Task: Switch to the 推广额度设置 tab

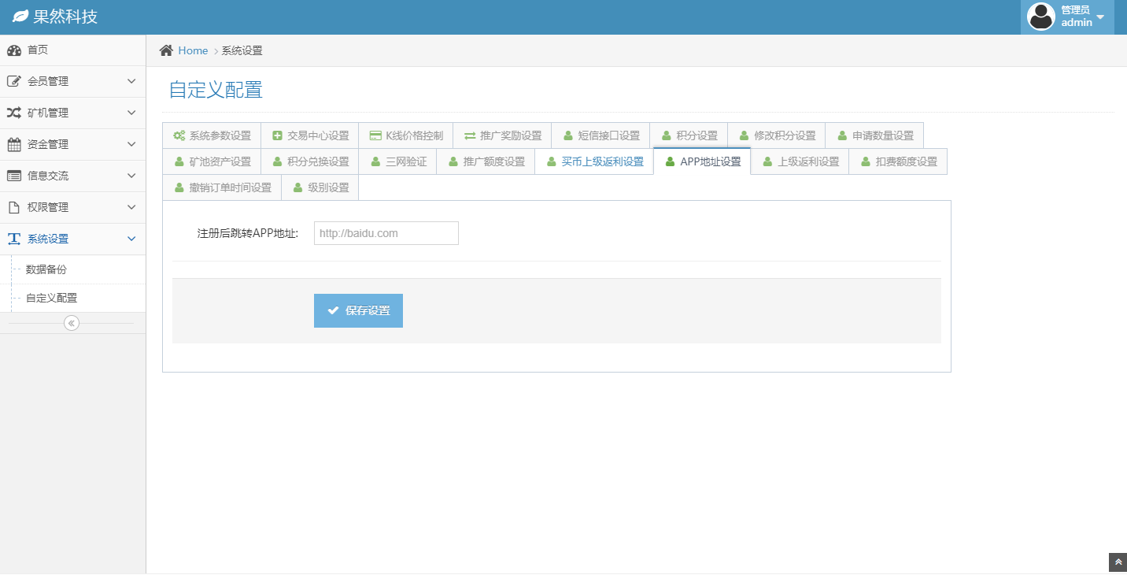Action: pos(486,161)
